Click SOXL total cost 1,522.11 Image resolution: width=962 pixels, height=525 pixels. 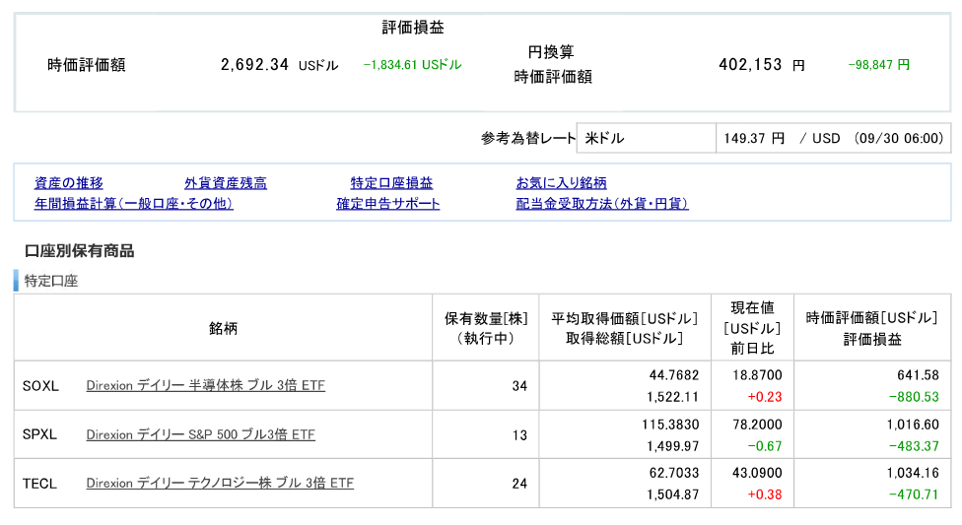[672, 397]
